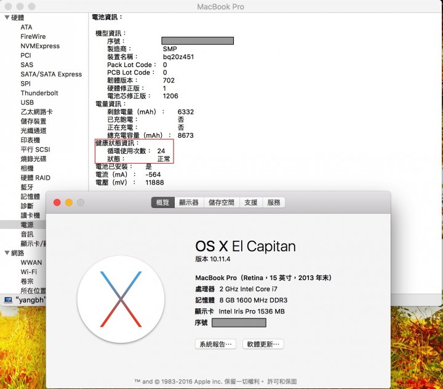Open 所在位置 sidebar entry
This screenshot has width=443, height=389.
tap(33, 291)
